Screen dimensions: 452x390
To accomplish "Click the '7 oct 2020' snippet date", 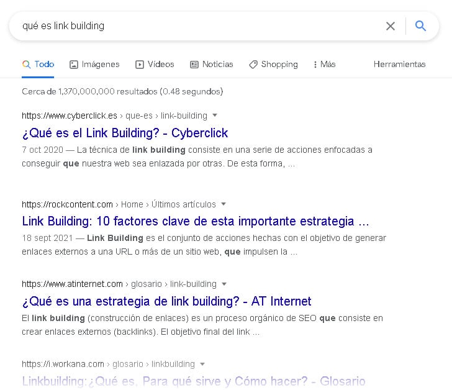I will point(42,150).
